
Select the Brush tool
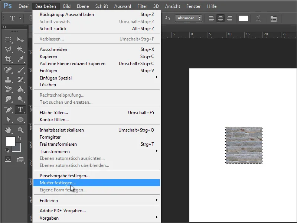point(20,70)
